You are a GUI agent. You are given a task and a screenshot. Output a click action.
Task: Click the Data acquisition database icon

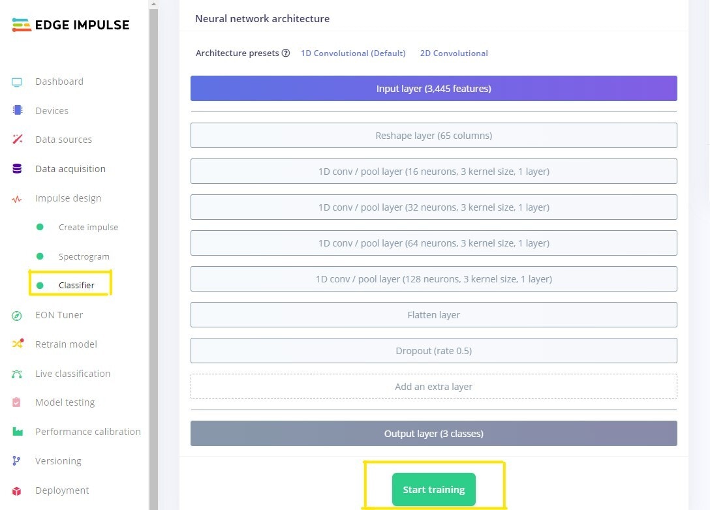[17, 168]
